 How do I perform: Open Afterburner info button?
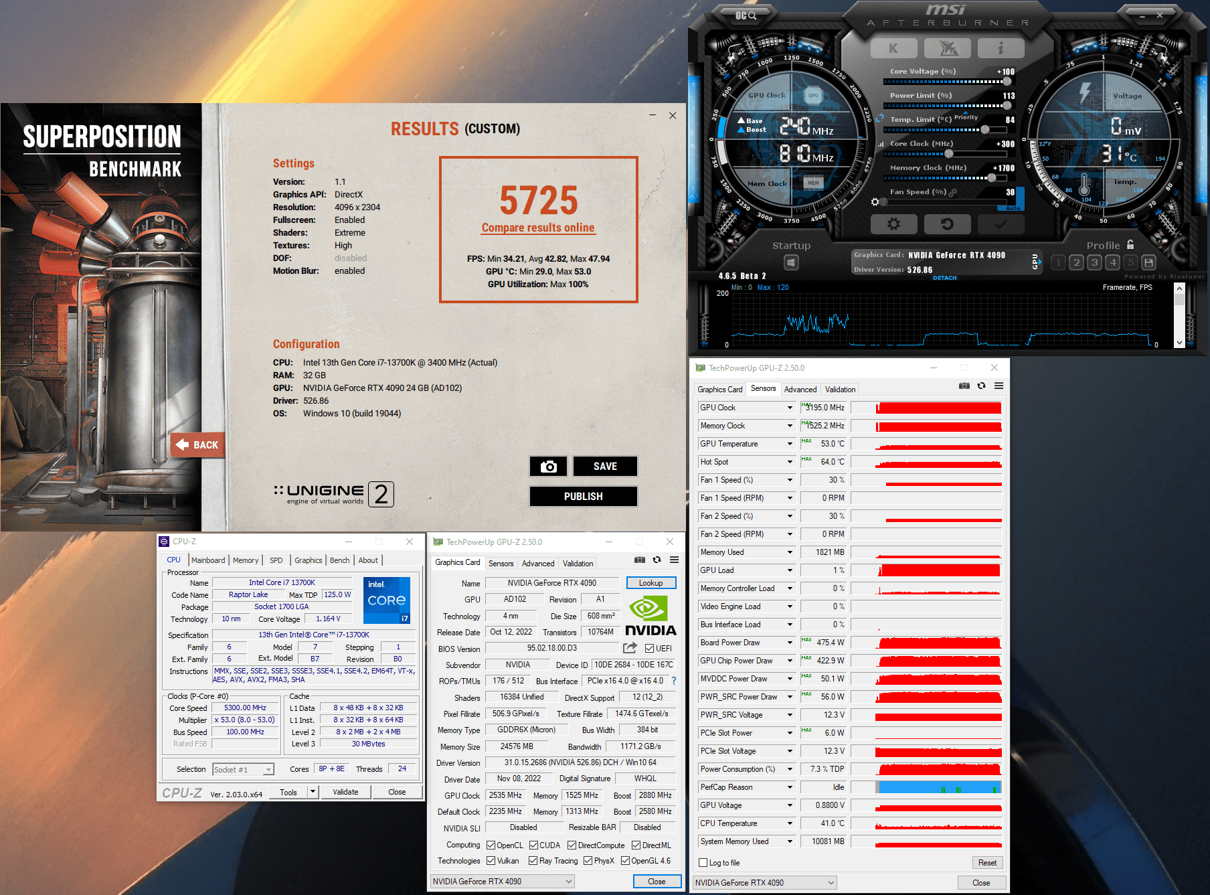pos(1001,48)
